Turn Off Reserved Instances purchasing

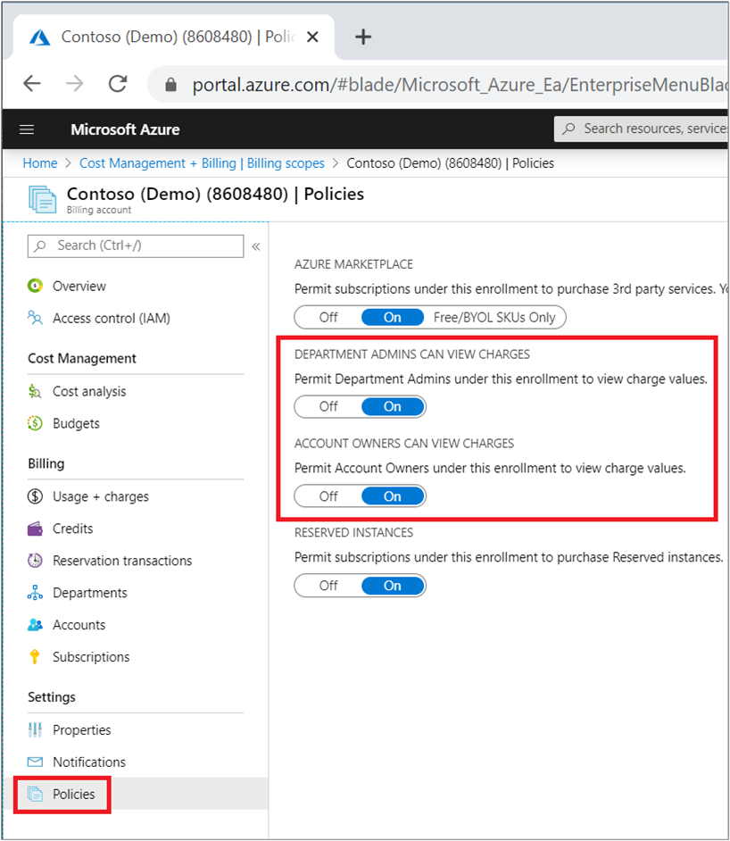pos(328,585)
